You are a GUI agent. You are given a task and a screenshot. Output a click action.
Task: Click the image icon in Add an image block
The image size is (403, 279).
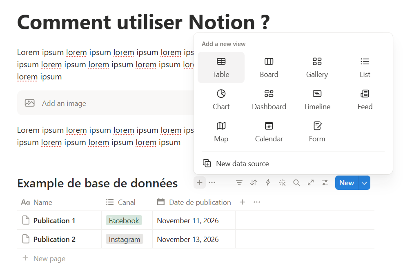coord(29,103)
